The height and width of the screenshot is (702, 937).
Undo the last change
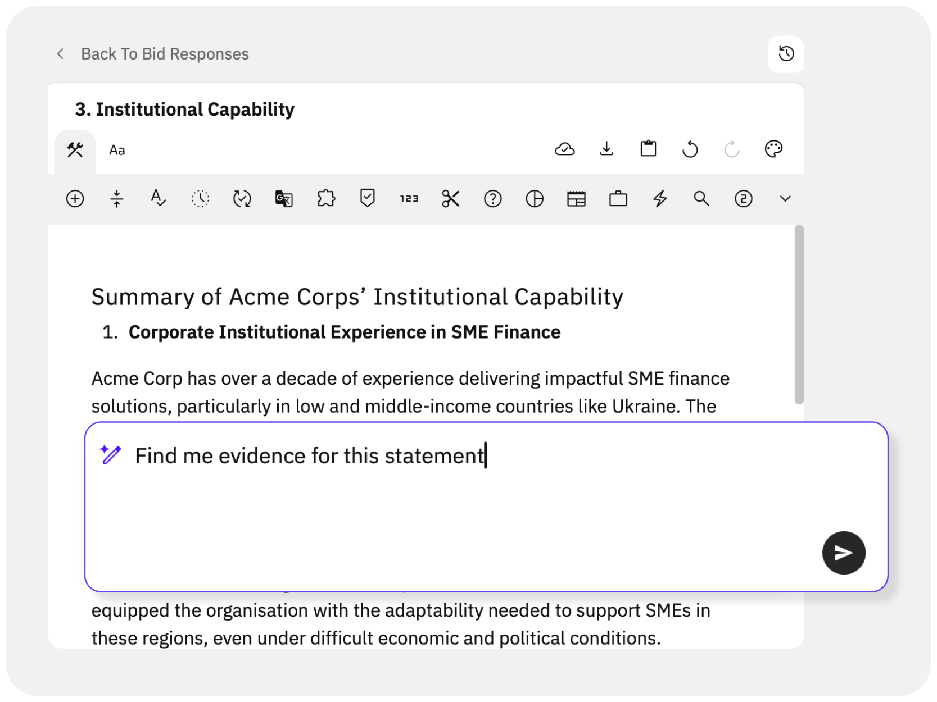[x=690, y=149]
